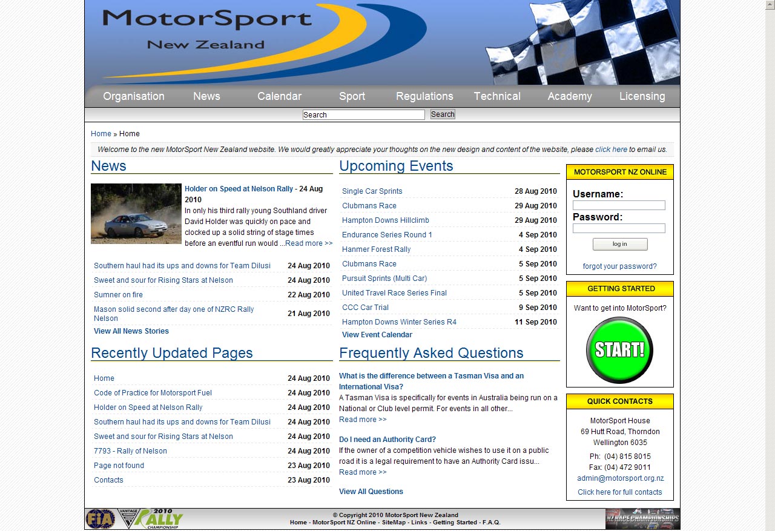Open the FIA logo in footer
The height and width of the screenshot is (531, 775).
[x=100, y=519]
